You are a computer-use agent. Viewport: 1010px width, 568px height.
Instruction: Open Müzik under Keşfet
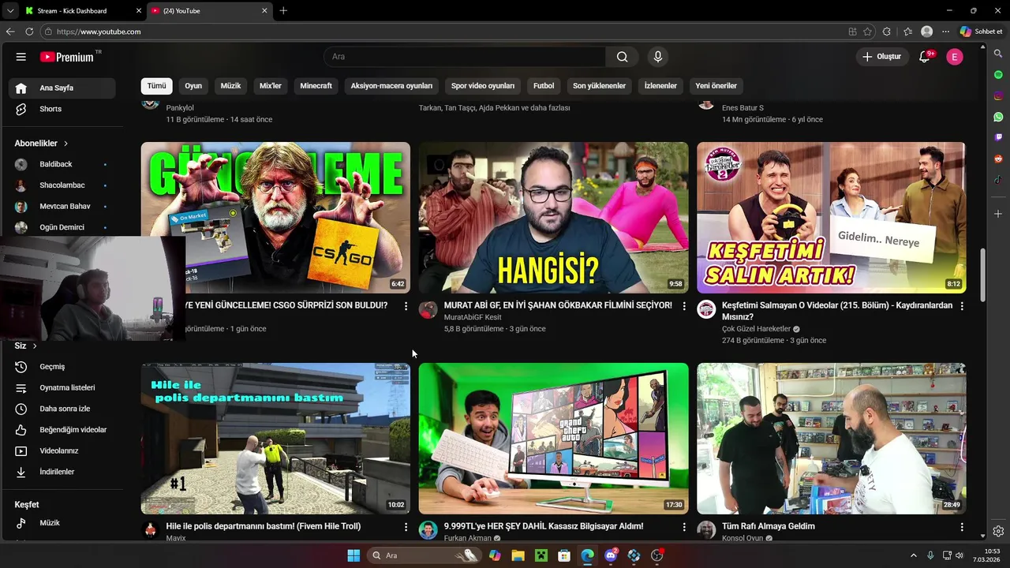pos(62,522)
